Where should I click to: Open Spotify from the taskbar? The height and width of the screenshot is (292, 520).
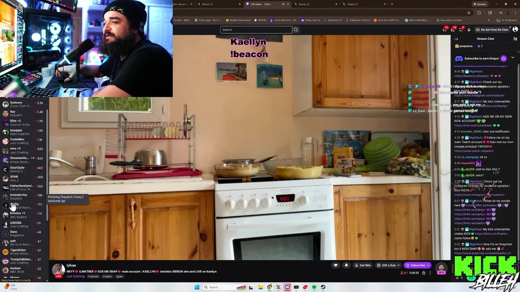coord(314,287)
